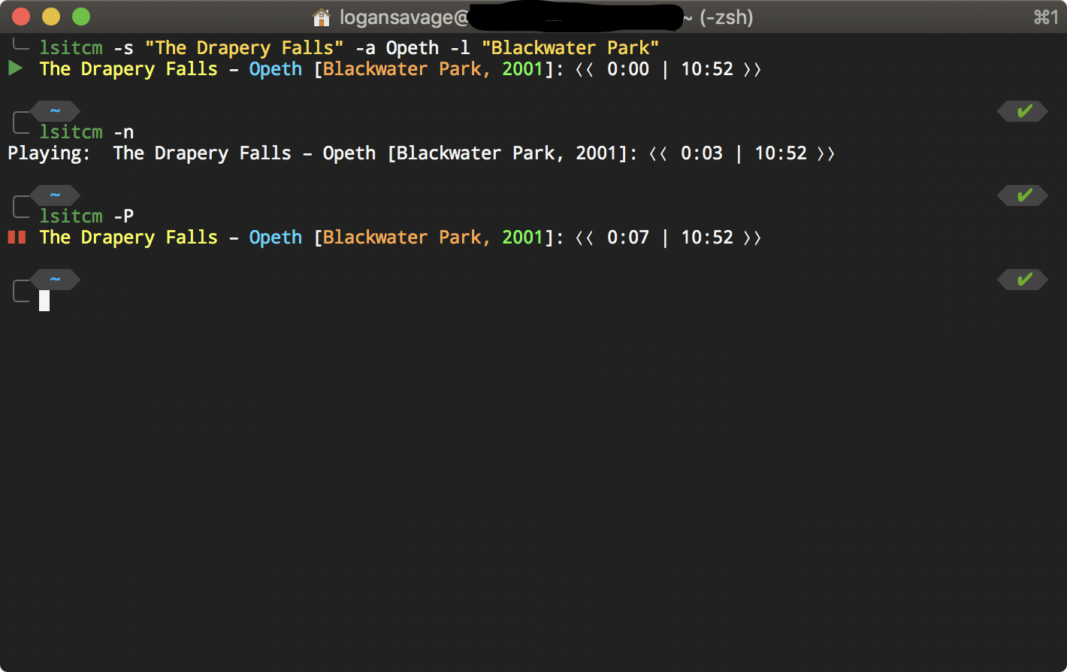Click the green play triangle indicator
Screen dimensions: 1067x672
(15, 69)
